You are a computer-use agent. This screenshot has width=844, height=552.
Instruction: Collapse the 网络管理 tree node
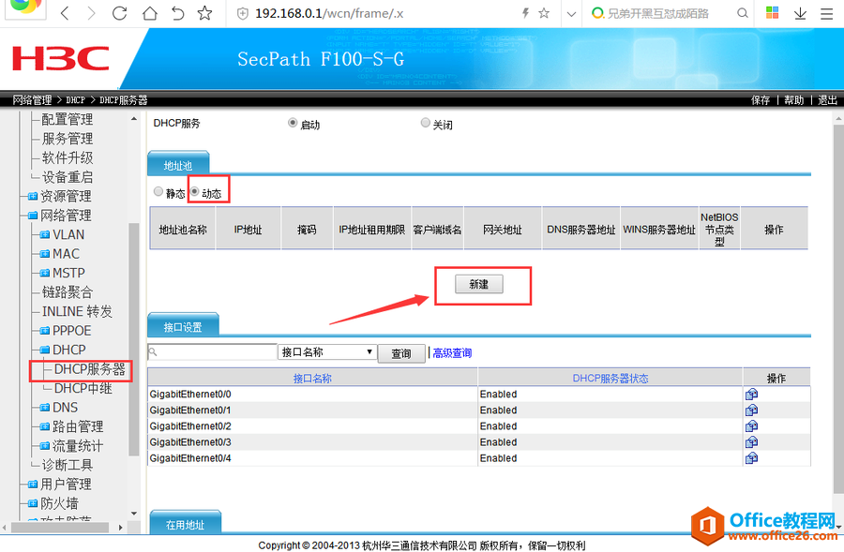click(x=33, y=216)
